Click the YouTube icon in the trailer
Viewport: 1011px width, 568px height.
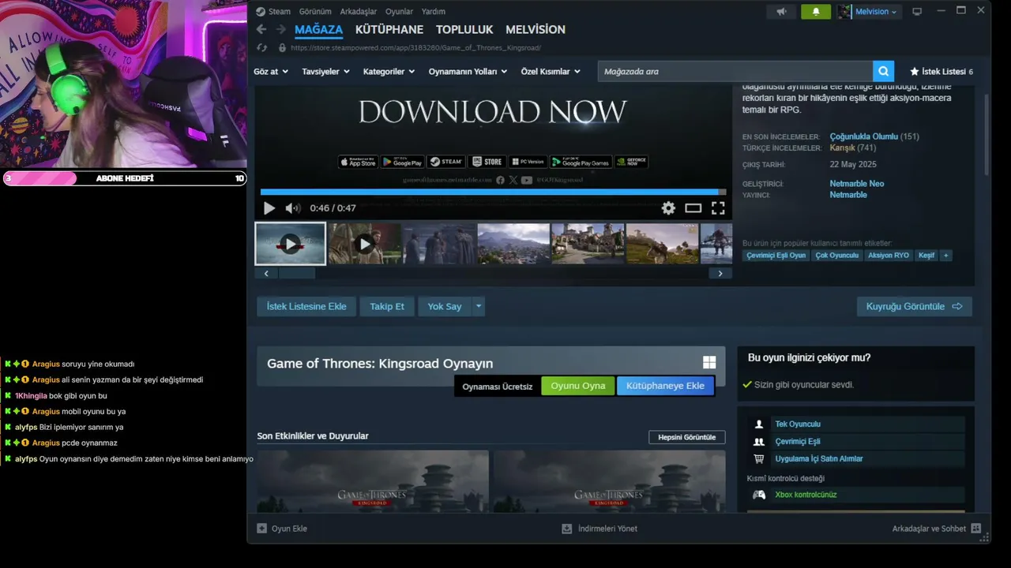(527, 181)
